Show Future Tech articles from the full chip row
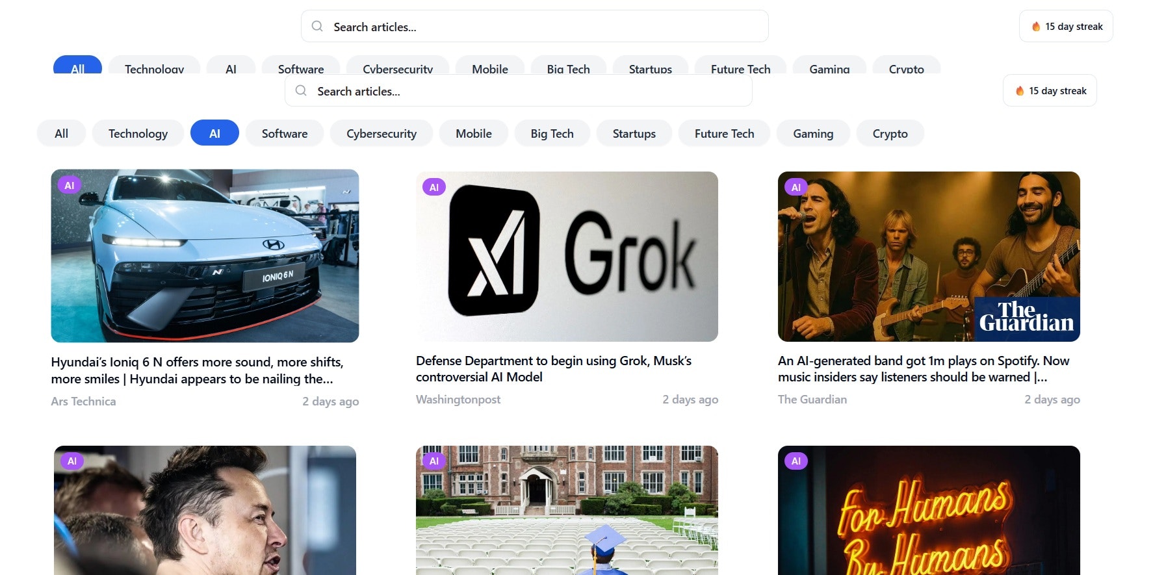Image resolution: width=1151 pixels, height=575 pixels. [725, 133]
